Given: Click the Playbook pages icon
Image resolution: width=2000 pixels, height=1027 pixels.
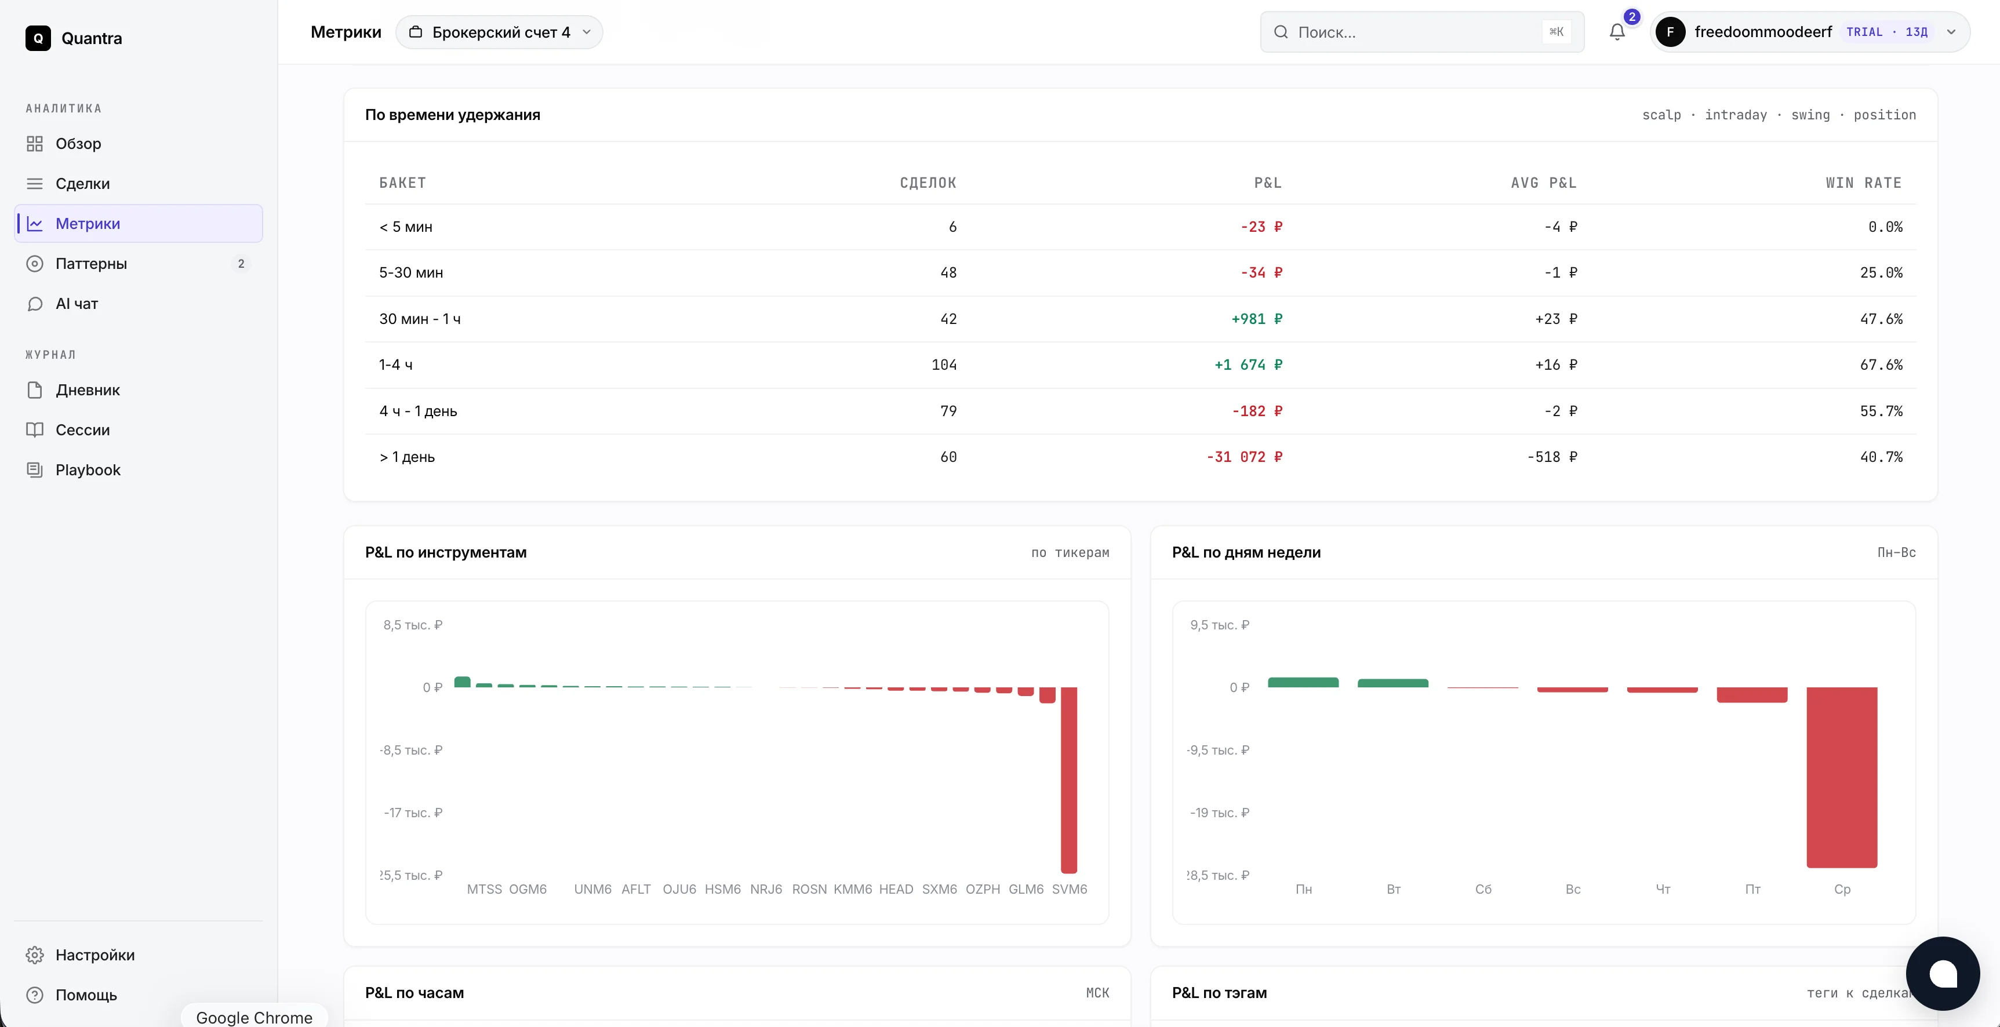Looking at the screenshot, I should click(x=35, y=469).
